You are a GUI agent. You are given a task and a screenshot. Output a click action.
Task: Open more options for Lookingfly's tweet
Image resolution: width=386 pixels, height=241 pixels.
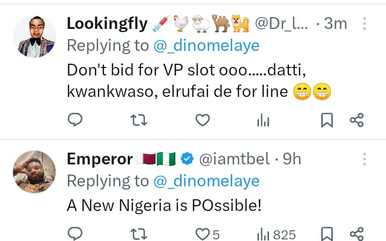tap(365, 24)
